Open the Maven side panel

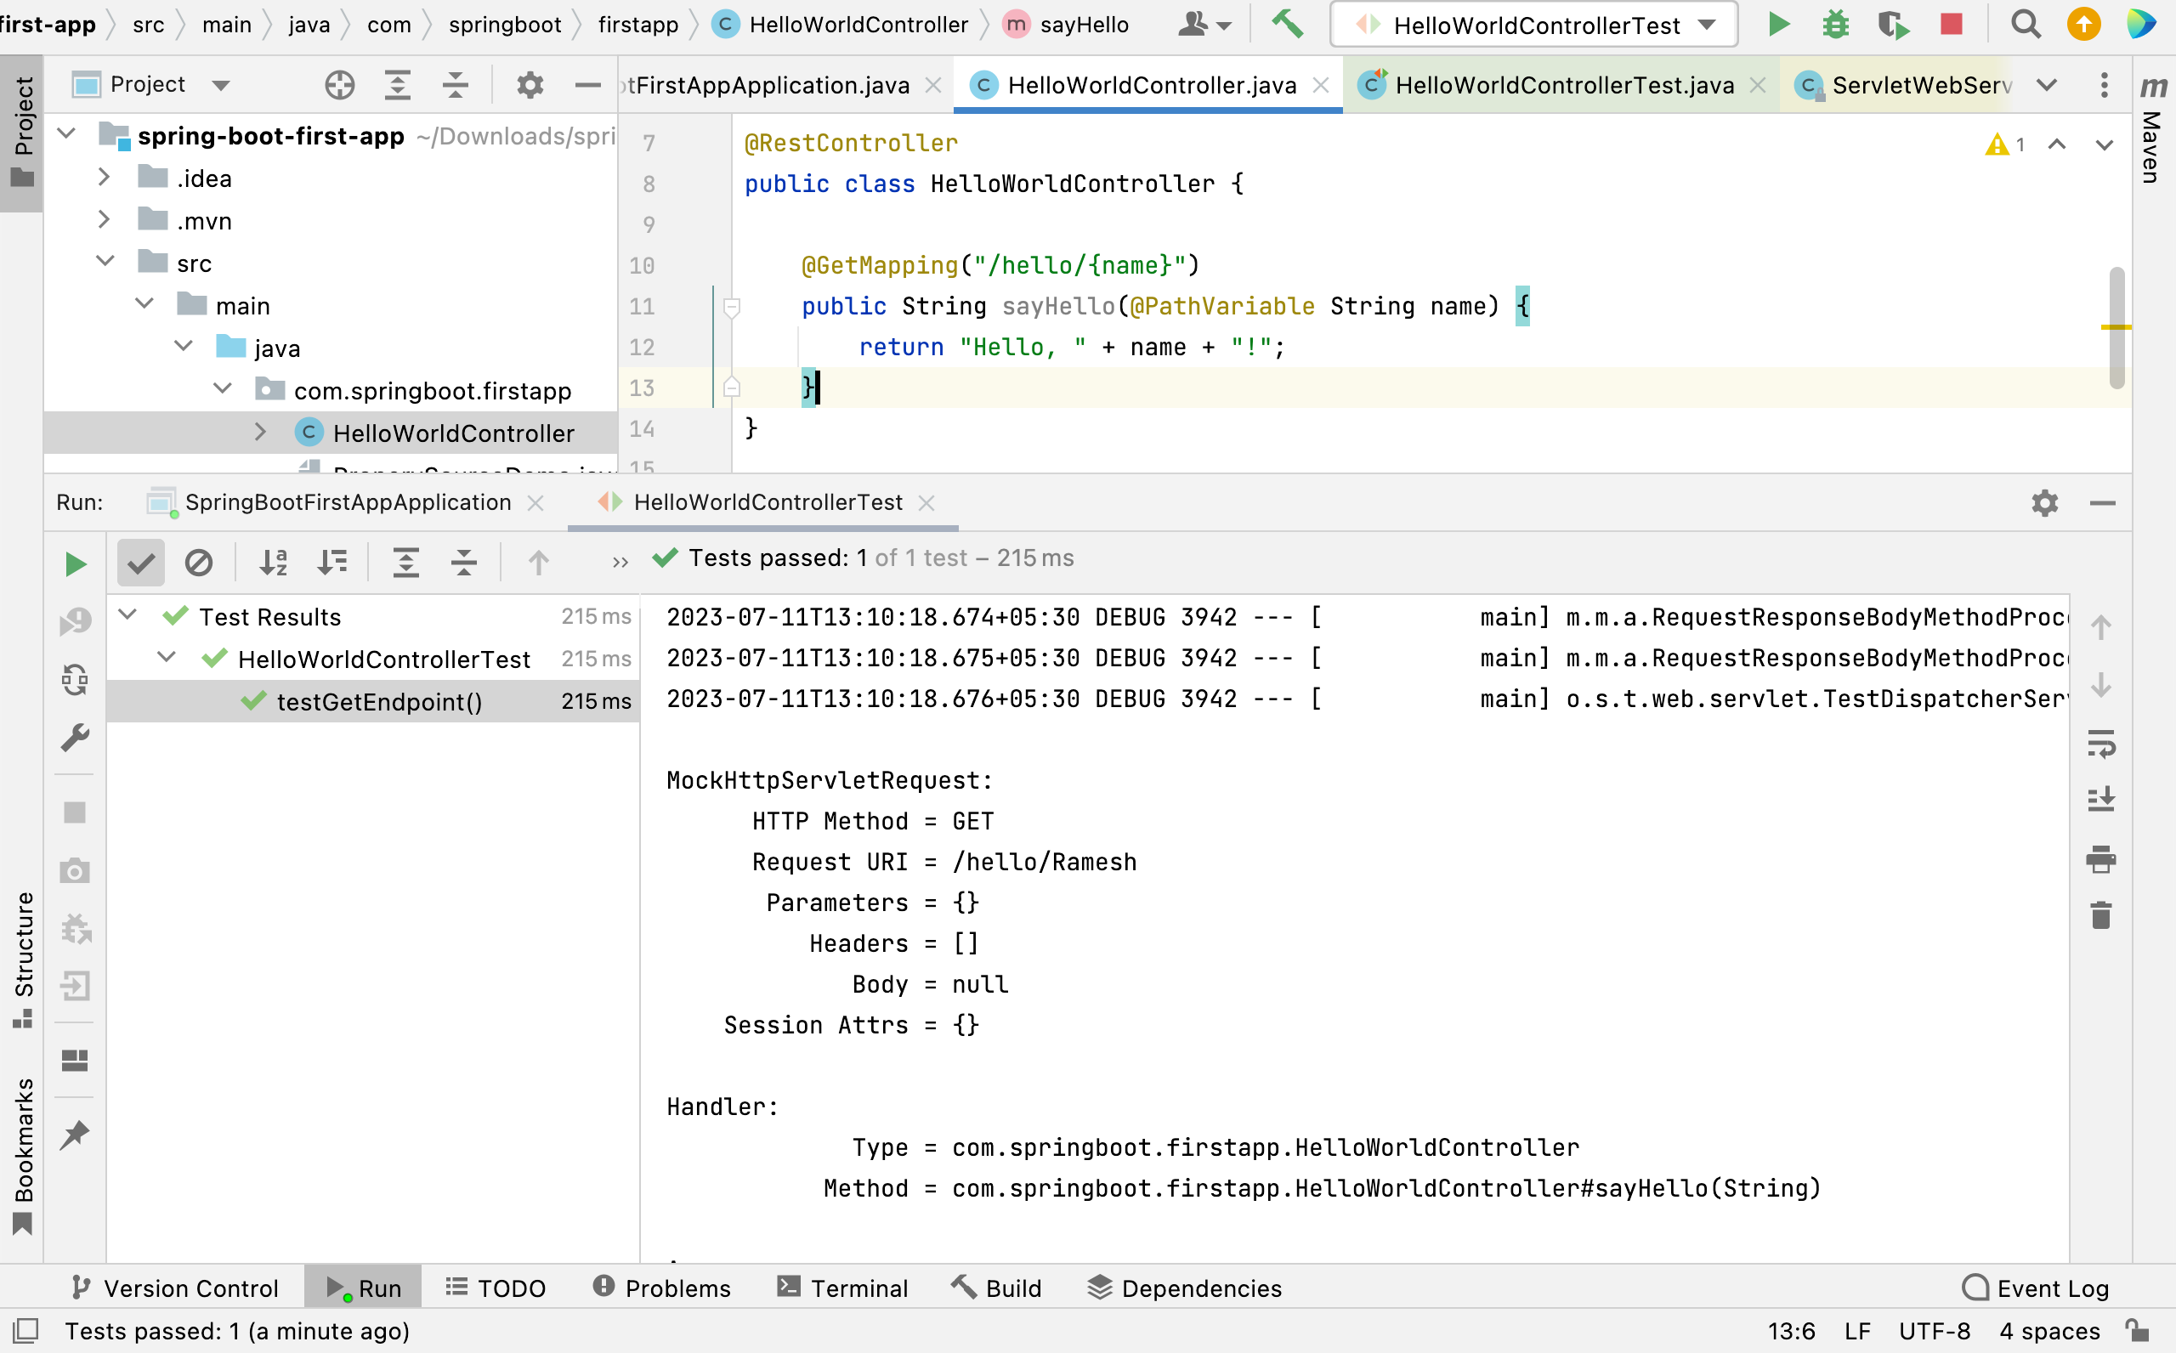[x=2154, y=130]
